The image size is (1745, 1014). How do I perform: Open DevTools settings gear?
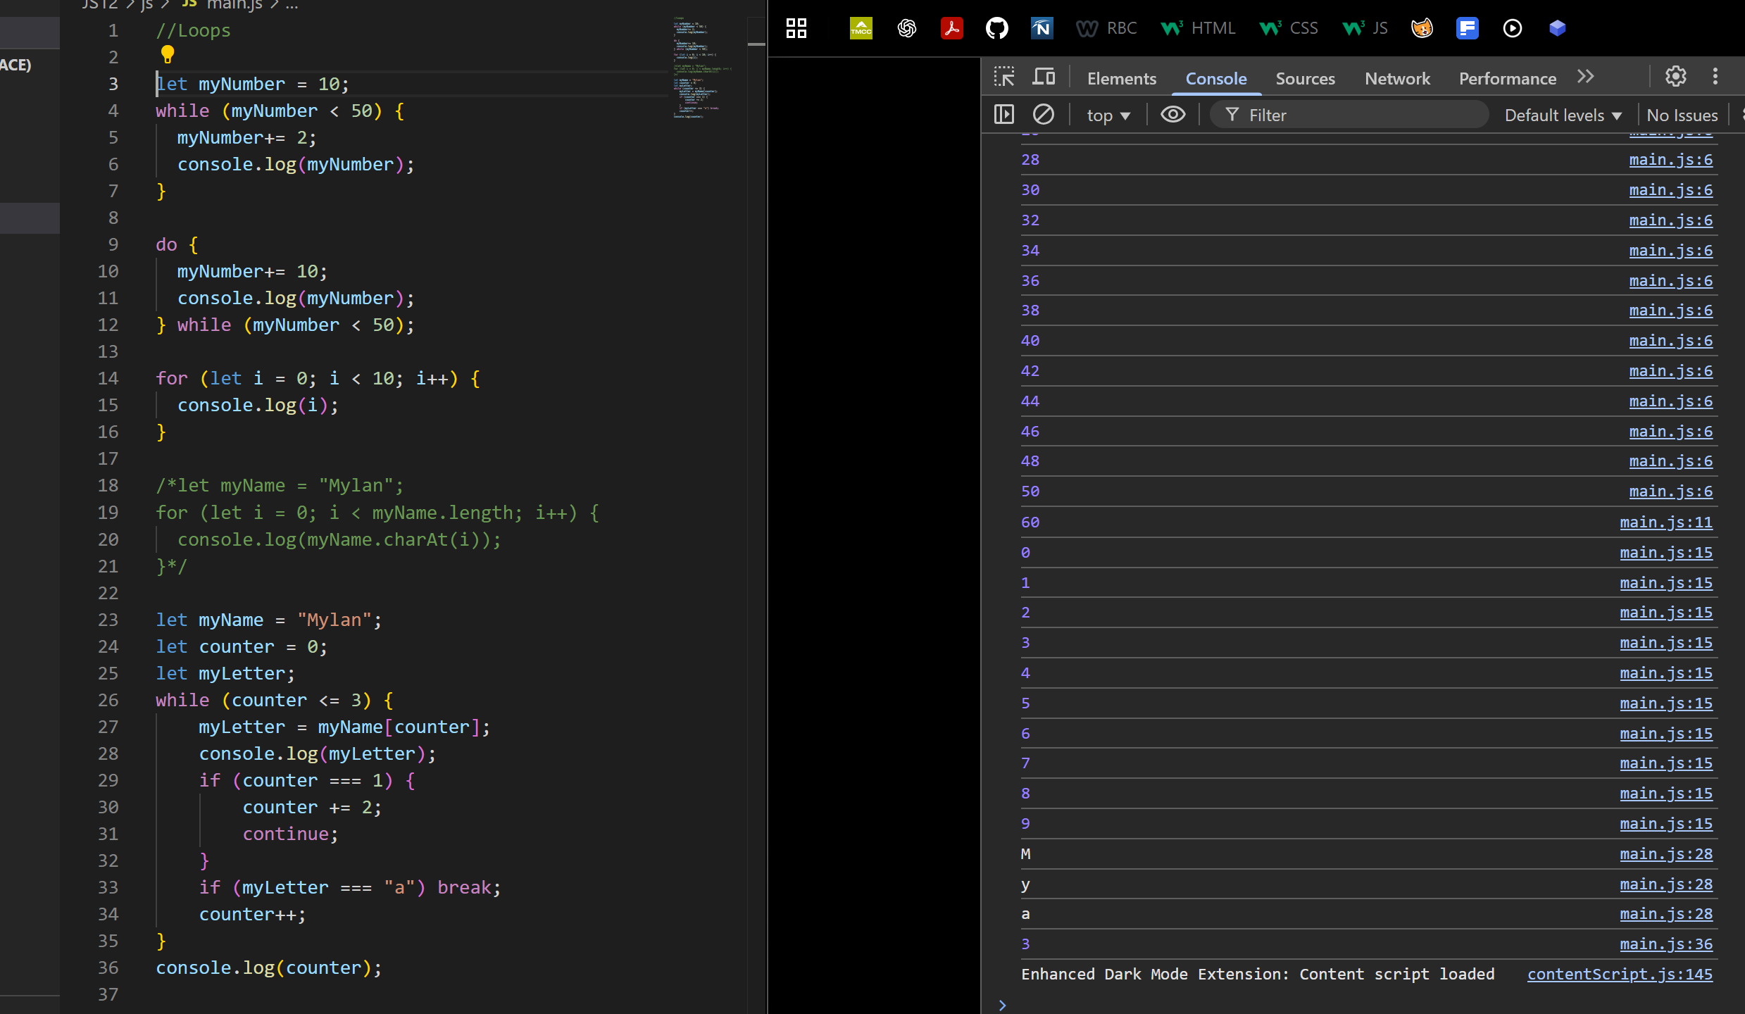coord(1675,77)
